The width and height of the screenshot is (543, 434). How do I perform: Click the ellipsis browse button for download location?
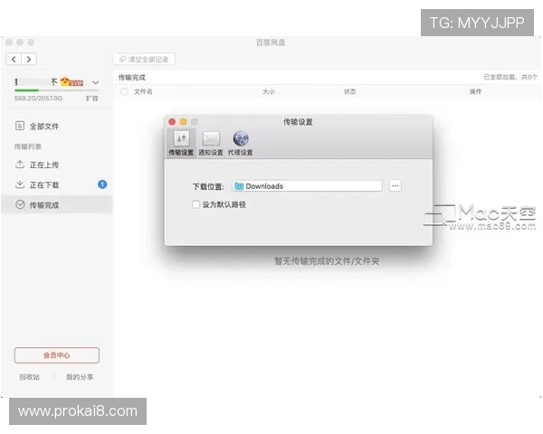(x=395, y=186)
